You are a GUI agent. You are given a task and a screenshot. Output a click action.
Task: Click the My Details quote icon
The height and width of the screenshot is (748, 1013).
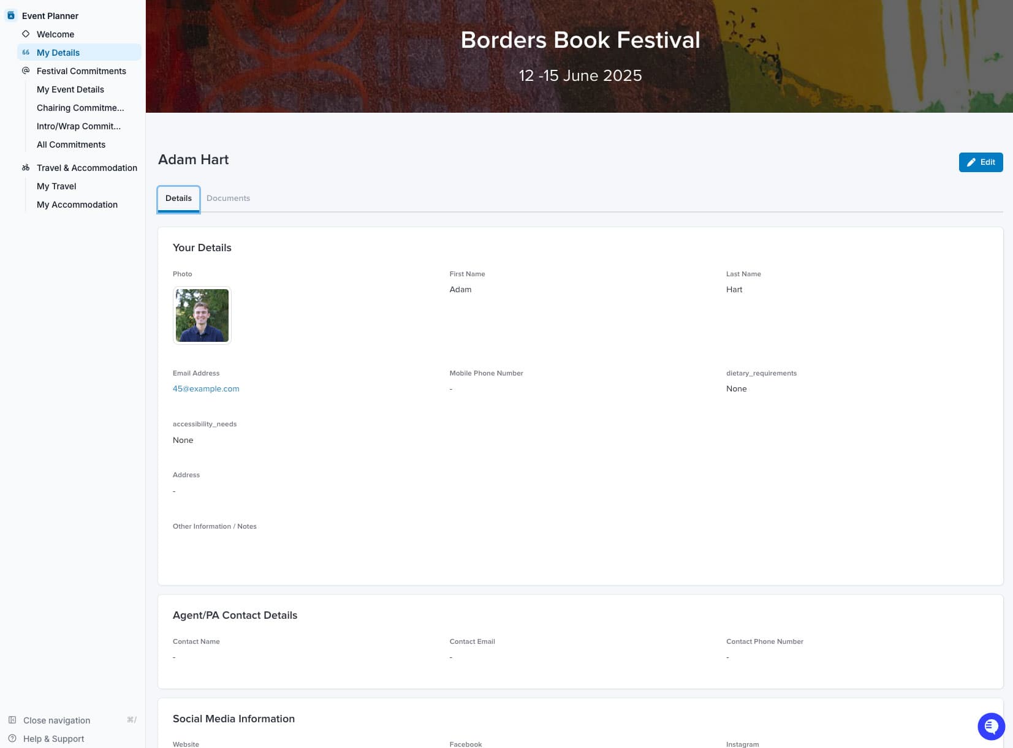coord(26,52)
